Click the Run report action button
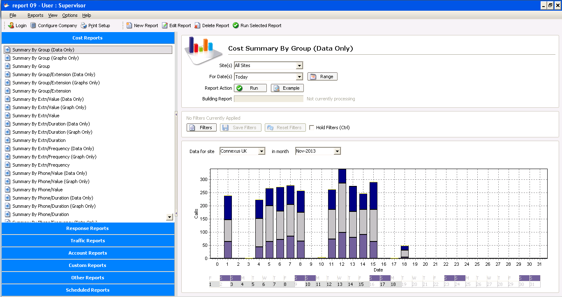The width and height of the screenshot is (562, 297). click(x=250, y=88)
